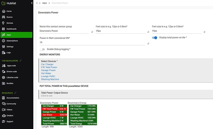Click Apps in the breadcrumb
The image size is (213, 129).
[x=44, y=3]
